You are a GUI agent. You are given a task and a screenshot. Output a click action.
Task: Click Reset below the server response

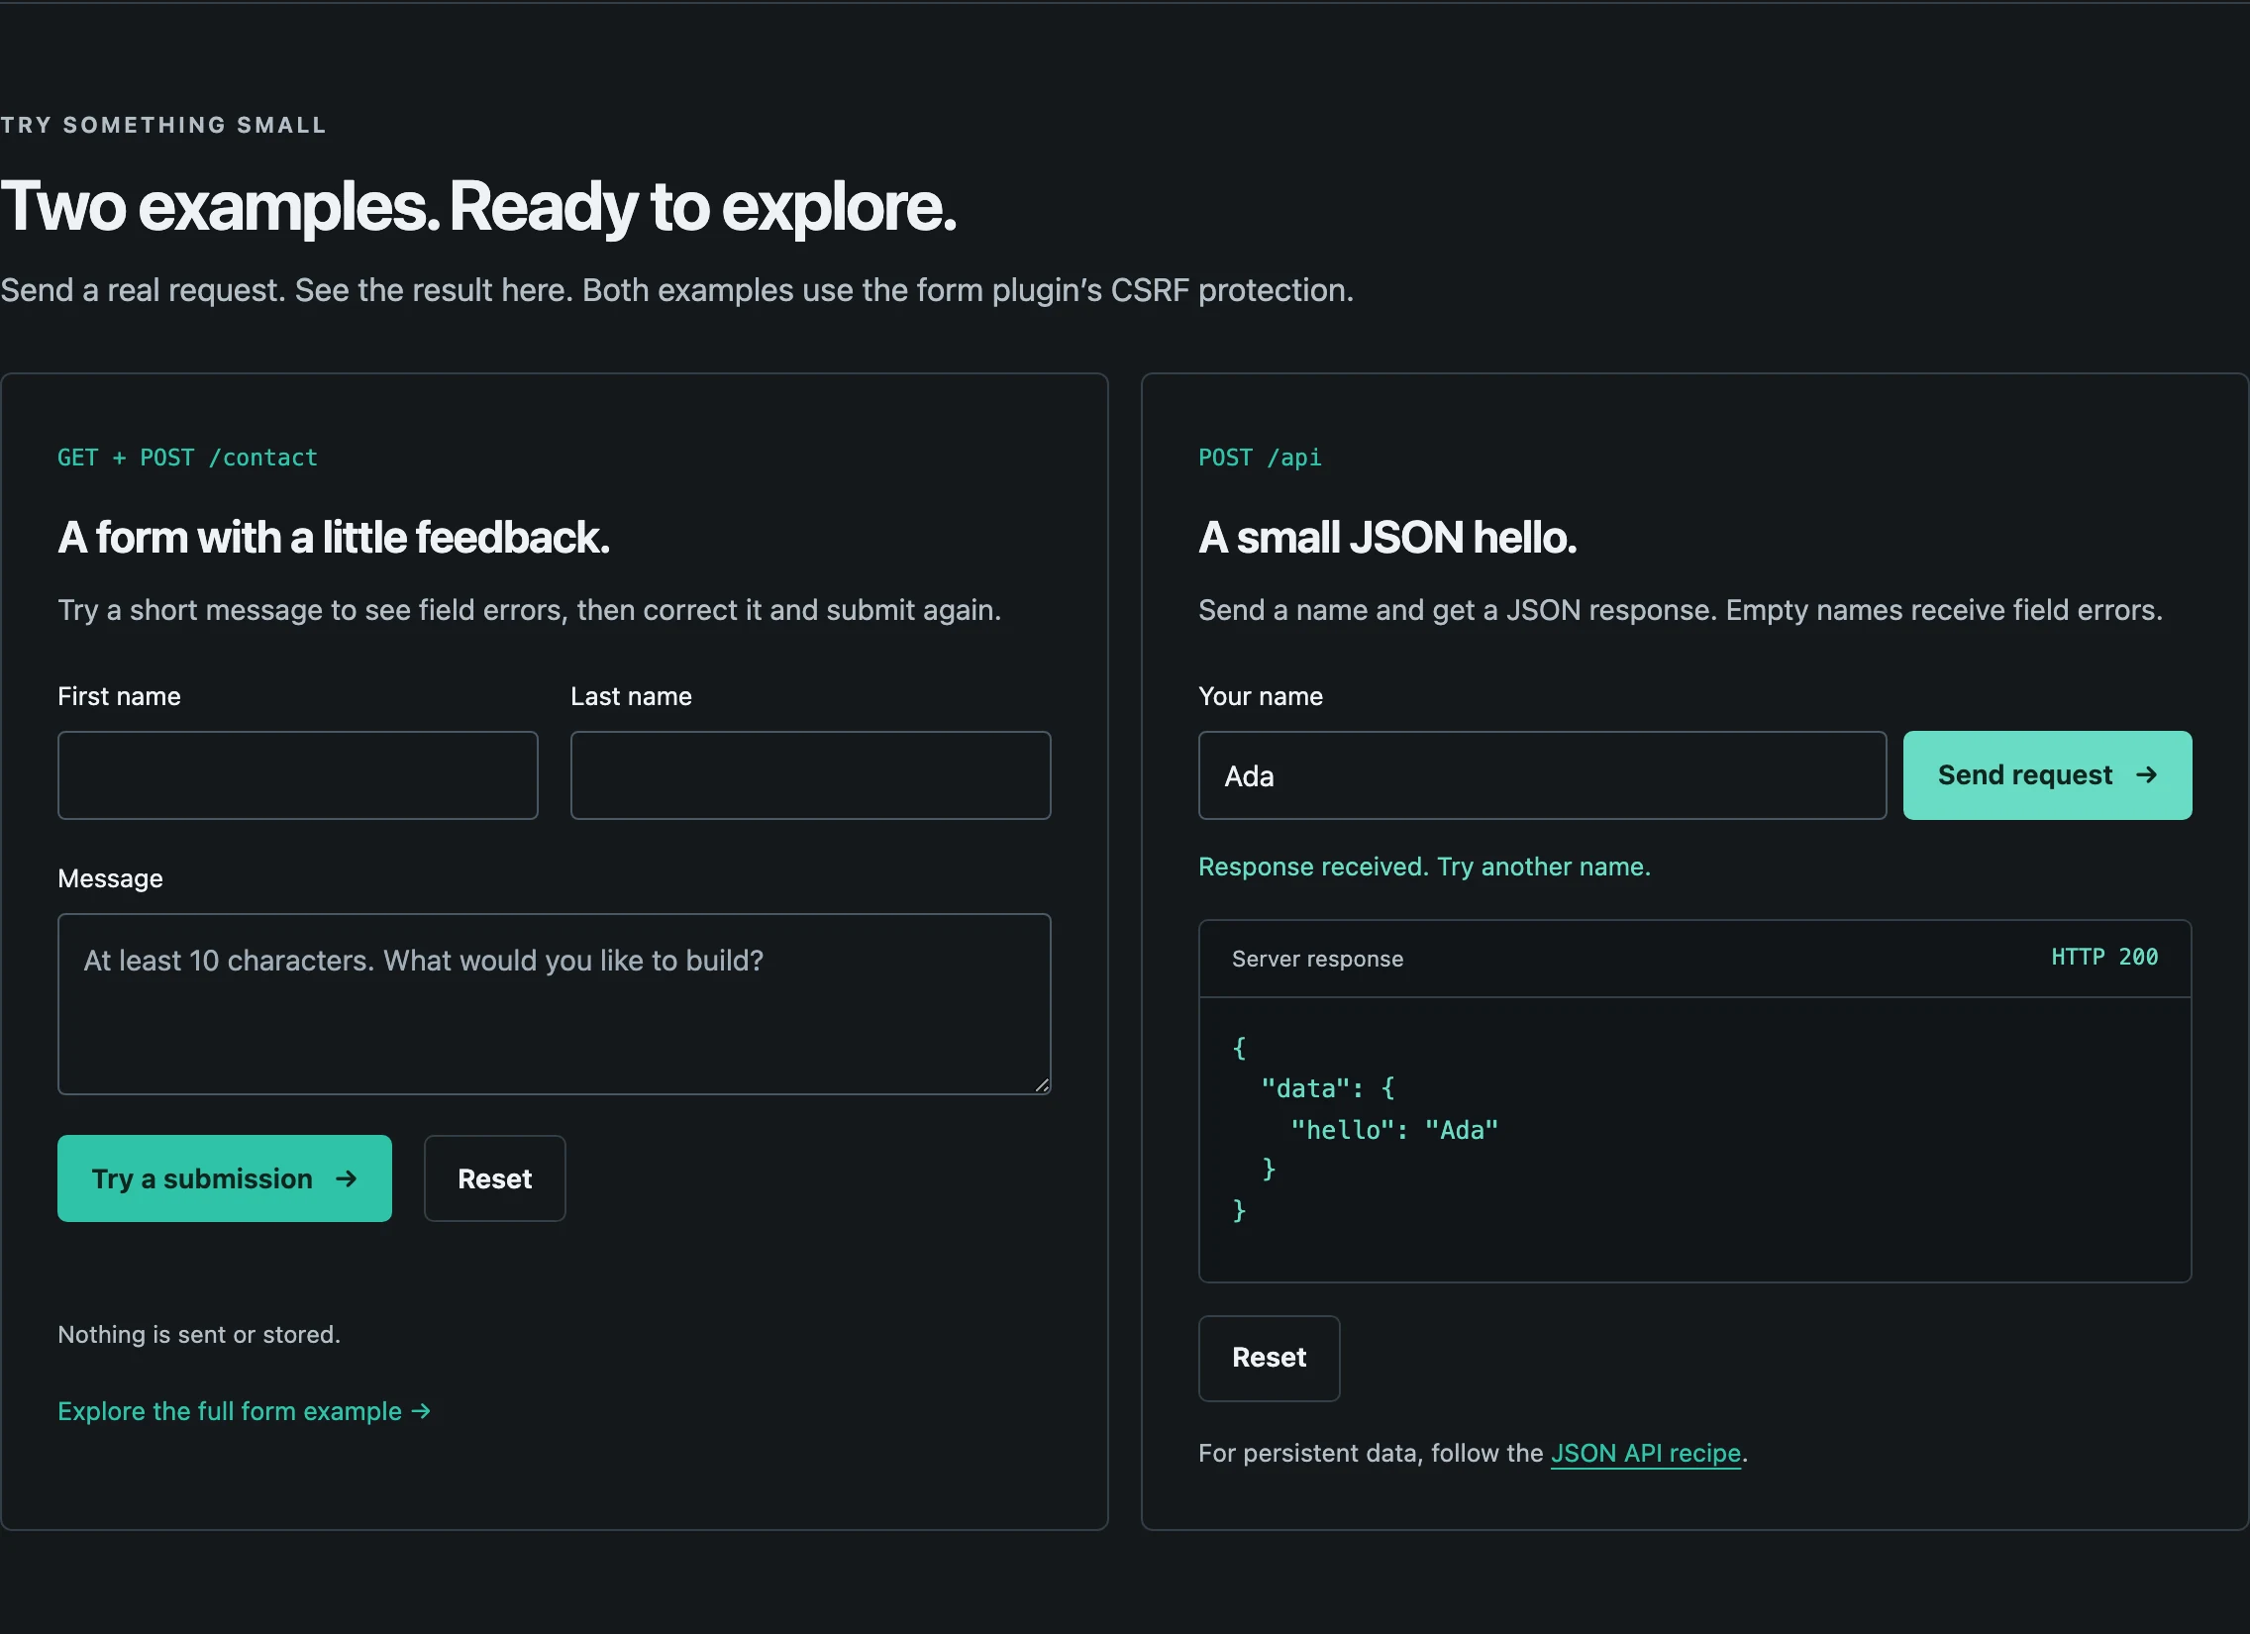pyautogui.click(x=1269, y=1358)
